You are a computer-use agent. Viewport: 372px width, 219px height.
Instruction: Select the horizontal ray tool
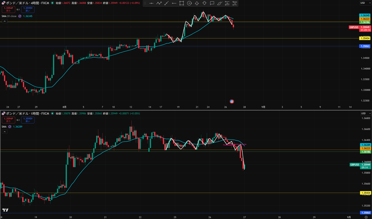[x=174, y=3]
